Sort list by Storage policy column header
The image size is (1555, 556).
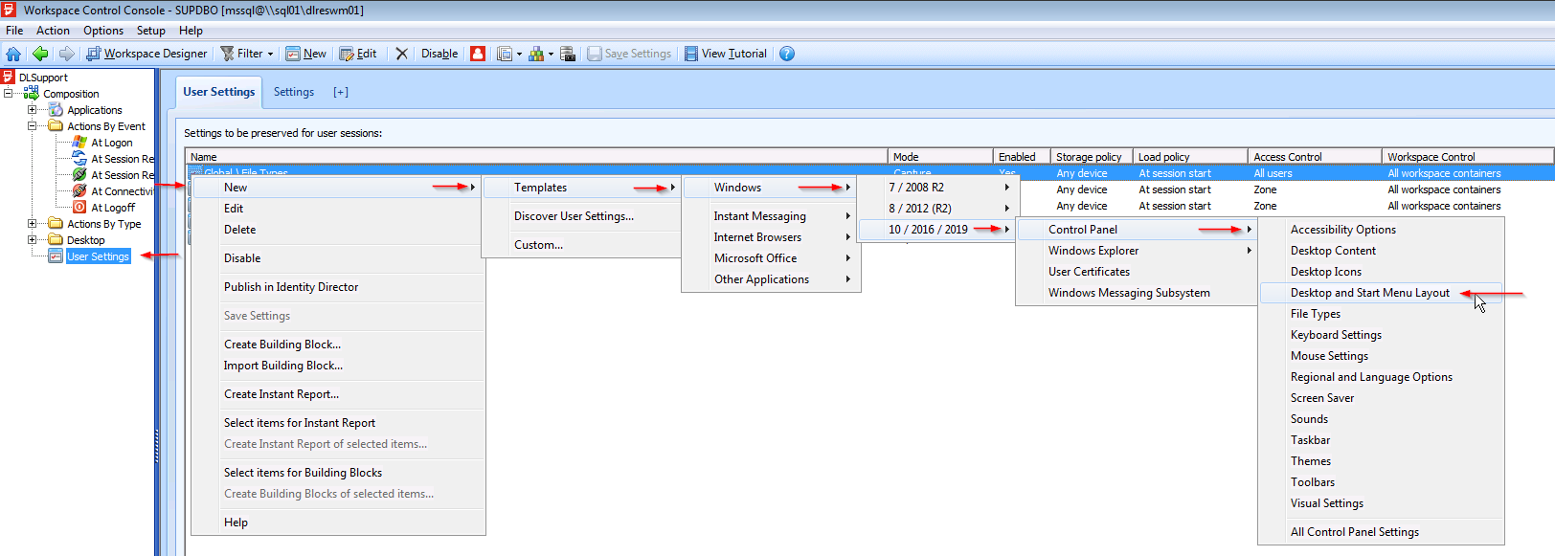1090,157
